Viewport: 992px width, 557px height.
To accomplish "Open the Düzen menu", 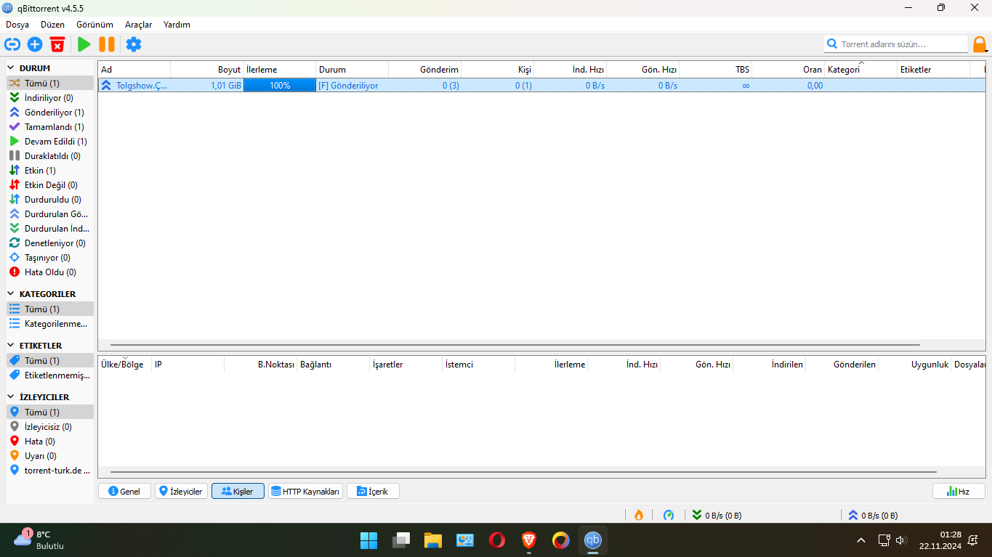I will 53,25.
